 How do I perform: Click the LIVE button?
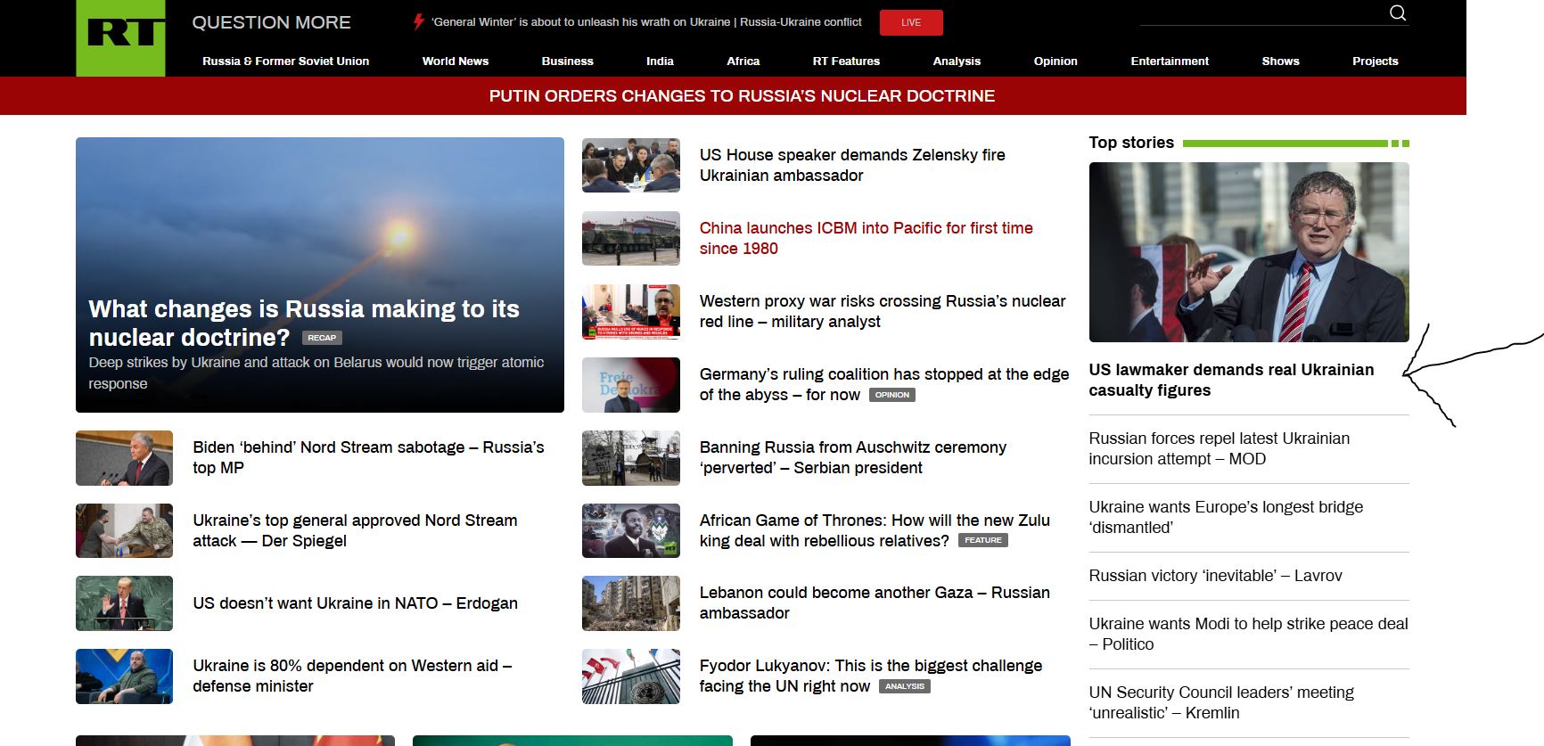[911, 22]
